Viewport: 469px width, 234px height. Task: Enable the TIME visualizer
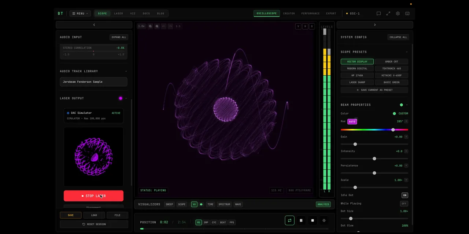210,204
